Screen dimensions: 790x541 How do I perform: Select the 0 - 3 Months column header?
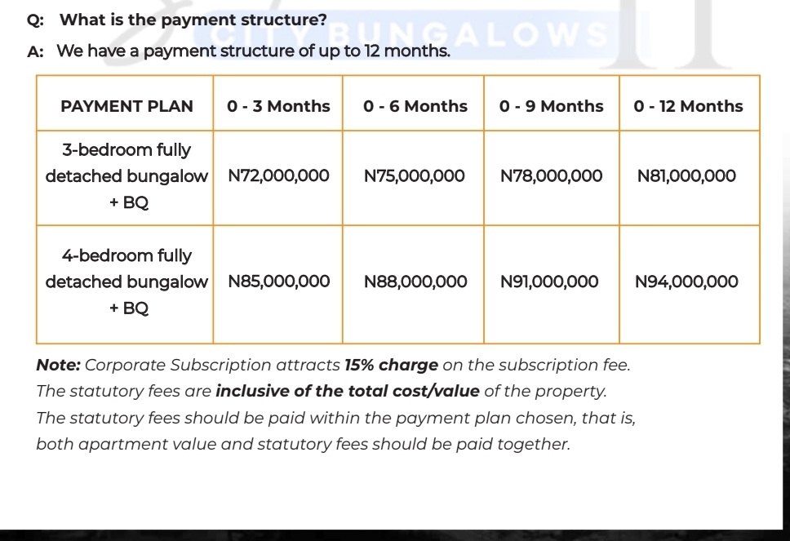(x=278, y=106)
